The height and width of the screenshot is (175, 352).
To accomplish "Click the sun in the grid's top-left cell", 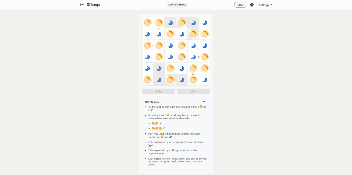I will (147, 23).
